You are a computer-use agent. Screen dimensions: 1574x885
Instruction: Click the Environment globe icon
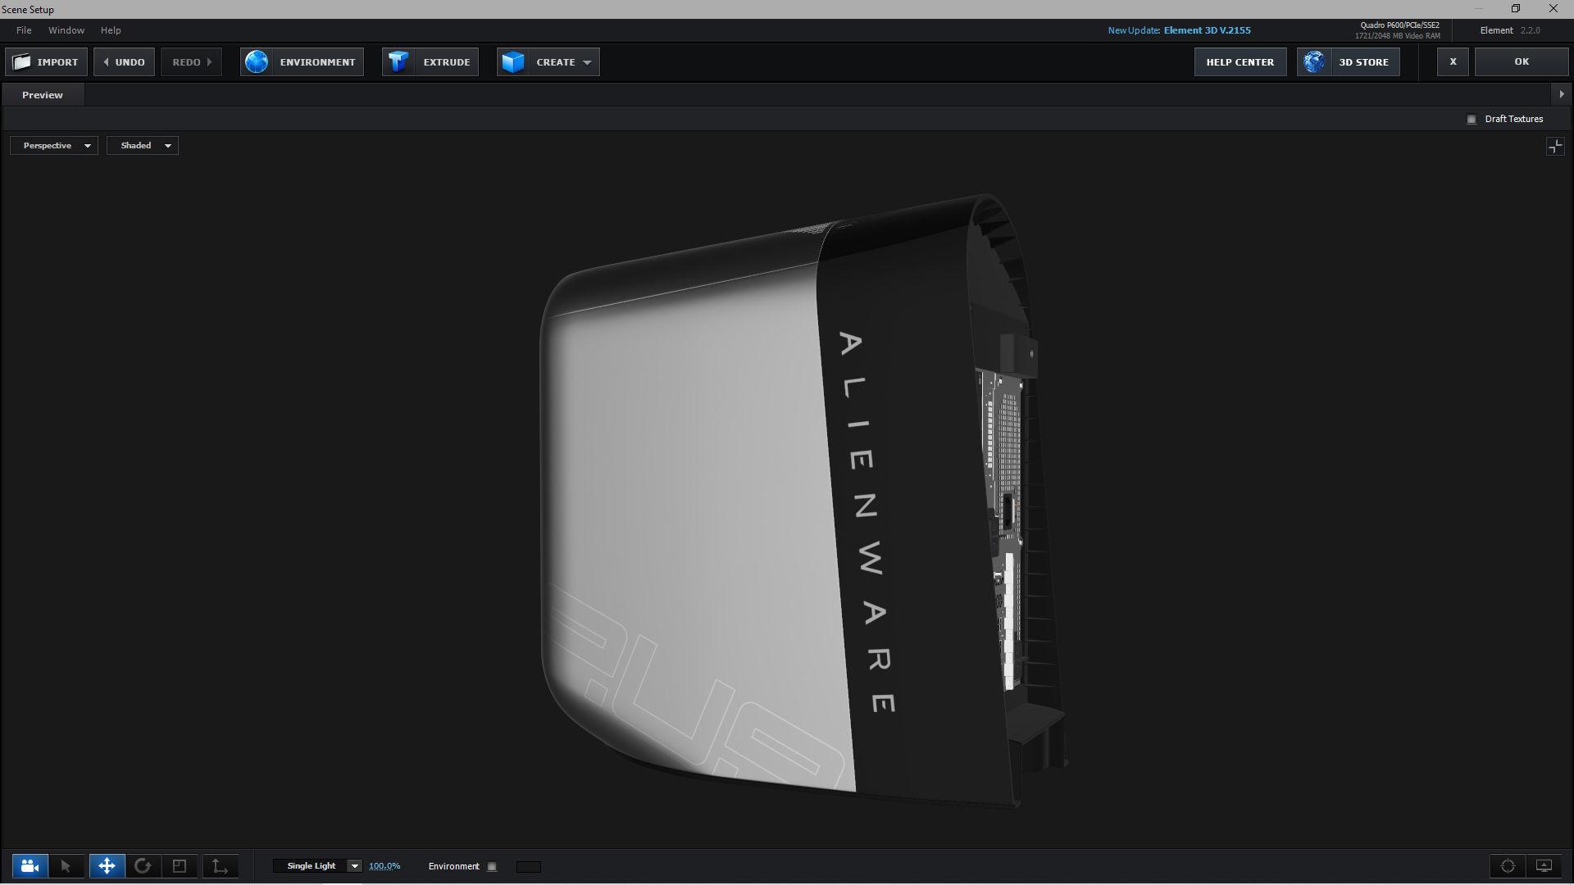click(257, 62)
